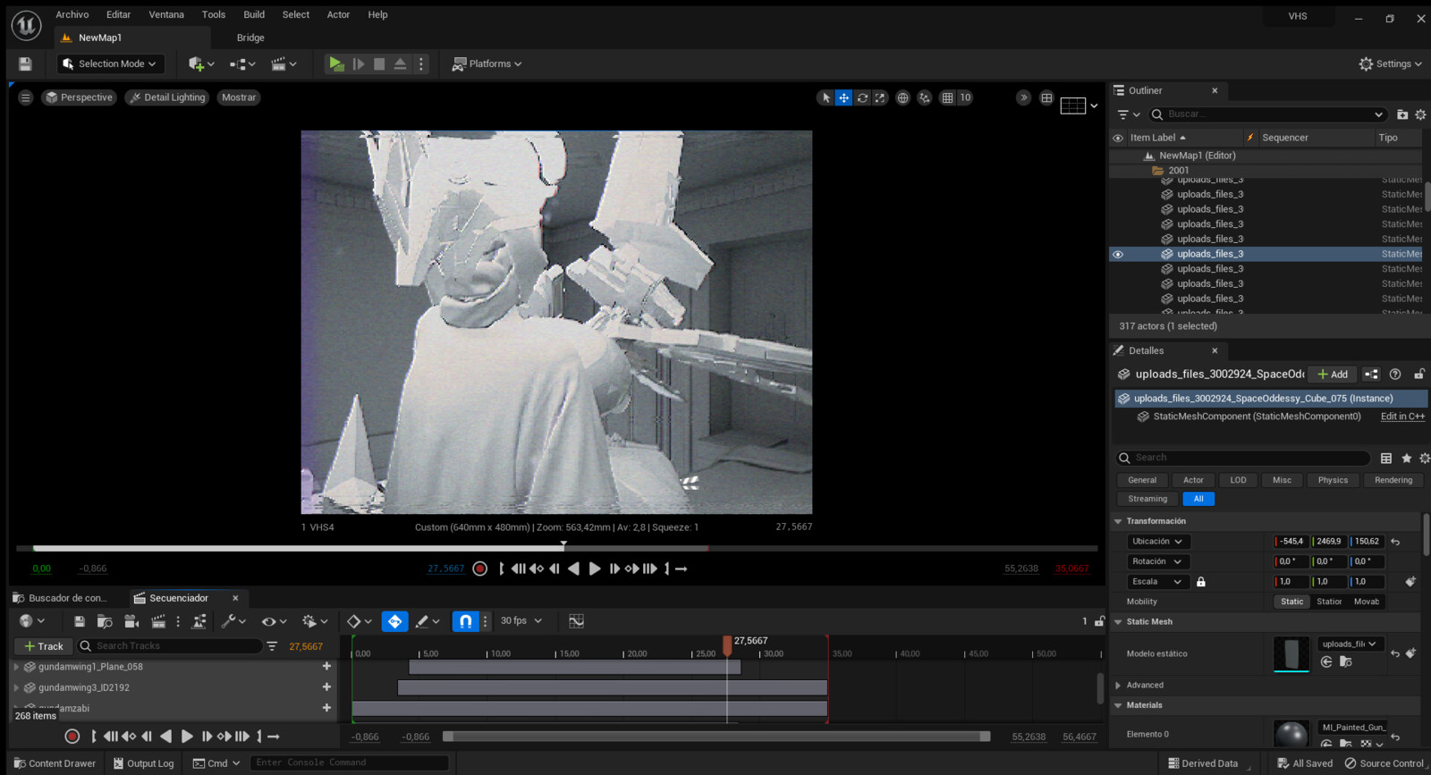1431x775 pixels.
Task: Click the Detail Lighting view mode button
Action: coord(167,97)
